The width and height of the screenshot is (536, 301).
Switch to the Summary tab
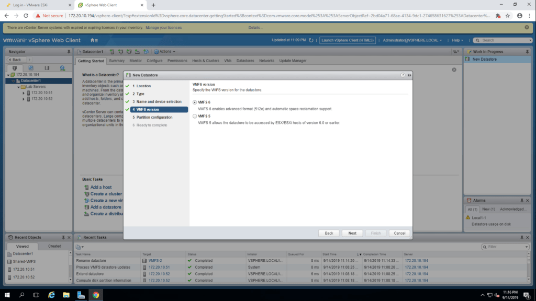coord(117,61)
